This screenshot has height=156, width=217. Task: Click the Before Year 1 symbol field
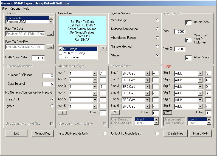click(x=188, y=23)
